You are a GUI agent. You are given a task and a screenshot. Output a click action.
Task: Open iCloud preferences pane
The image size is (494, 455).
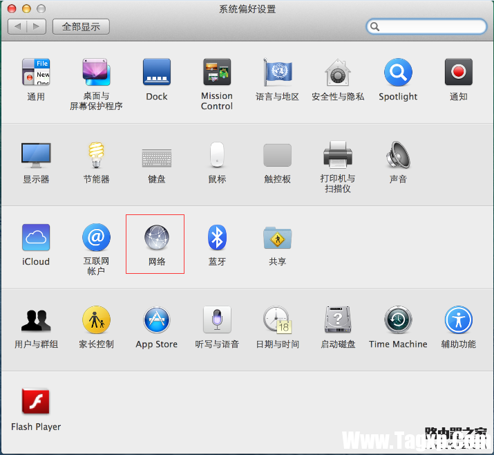point(36,237)
